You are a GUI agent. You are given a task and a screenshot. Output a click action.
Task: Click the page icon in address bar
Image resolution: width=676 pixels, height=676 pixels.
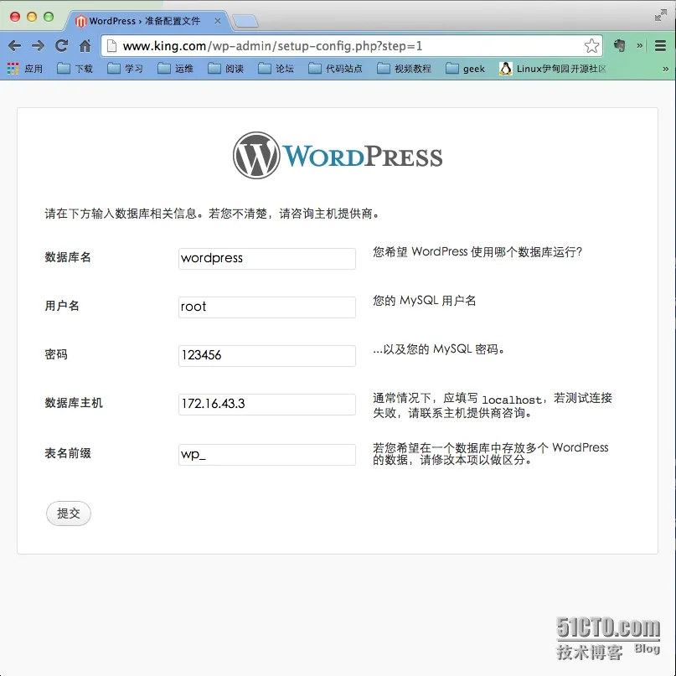111,46
